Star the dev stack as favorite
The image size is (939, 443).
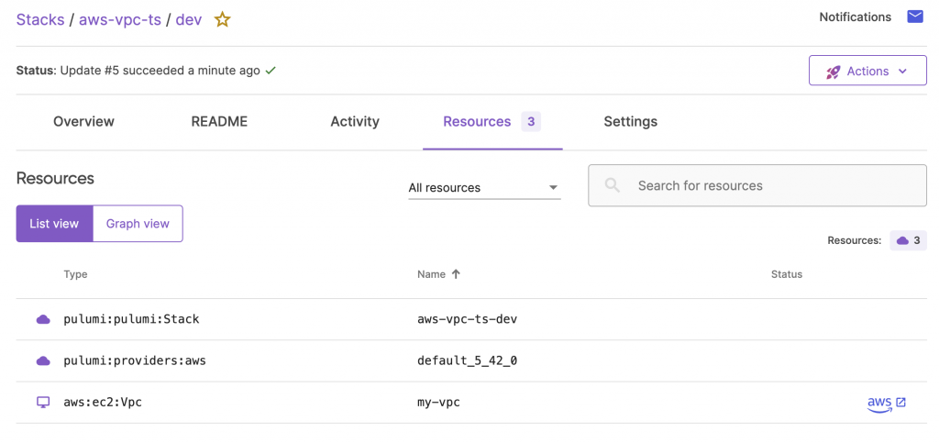[222, 19]
